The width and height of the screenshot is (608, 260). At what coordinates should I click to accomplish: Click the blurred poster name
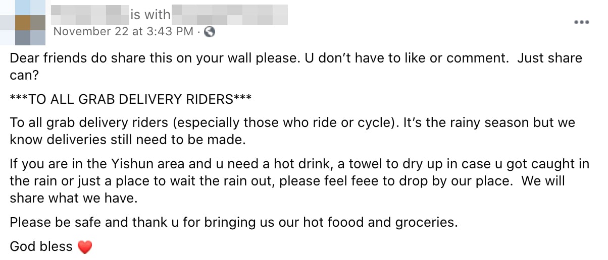pyautogui.click(x=90, y=15)
